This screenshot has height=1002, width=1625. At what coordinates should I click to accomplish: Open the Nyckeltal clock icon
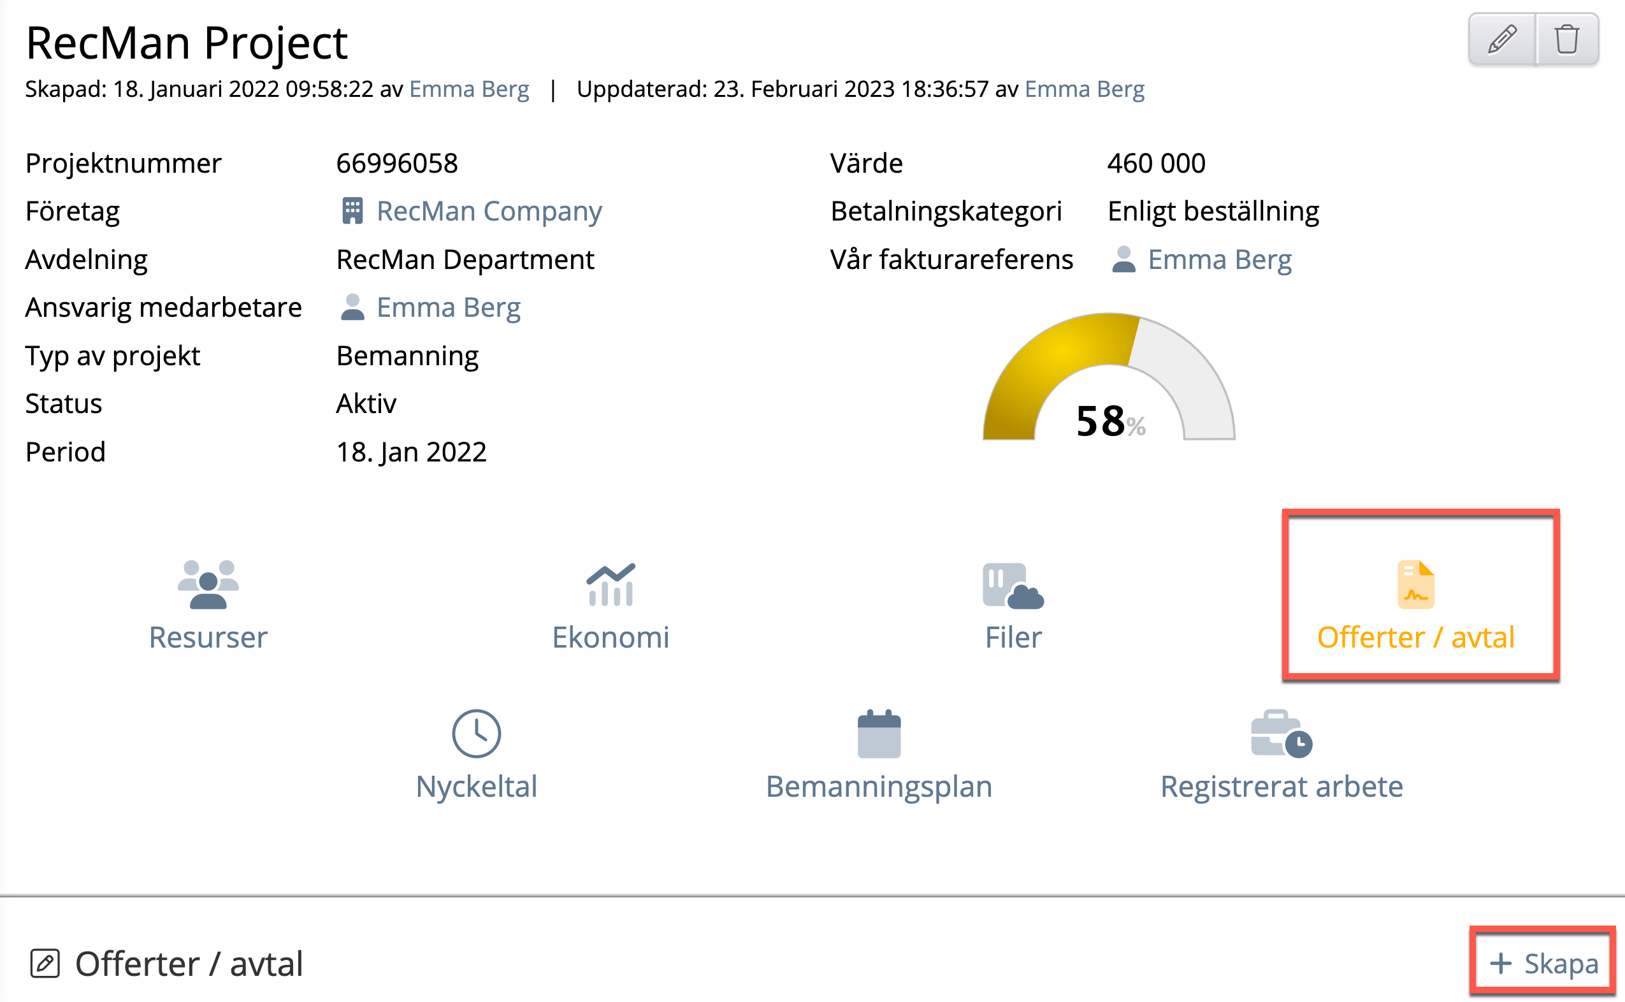[476, 733]
